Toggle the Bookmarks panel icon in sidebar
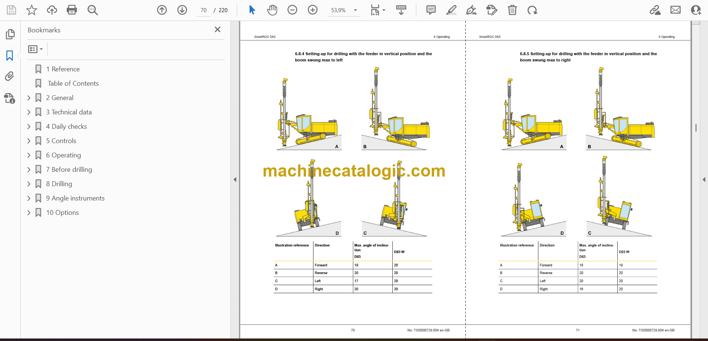Screen dimensions: 708x341 [x=10, y=56]
